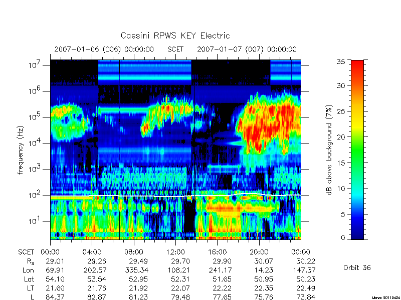Click the 'dB above background (7%)' label
This screenshot has width=401, height=300.
pos(330,150)
